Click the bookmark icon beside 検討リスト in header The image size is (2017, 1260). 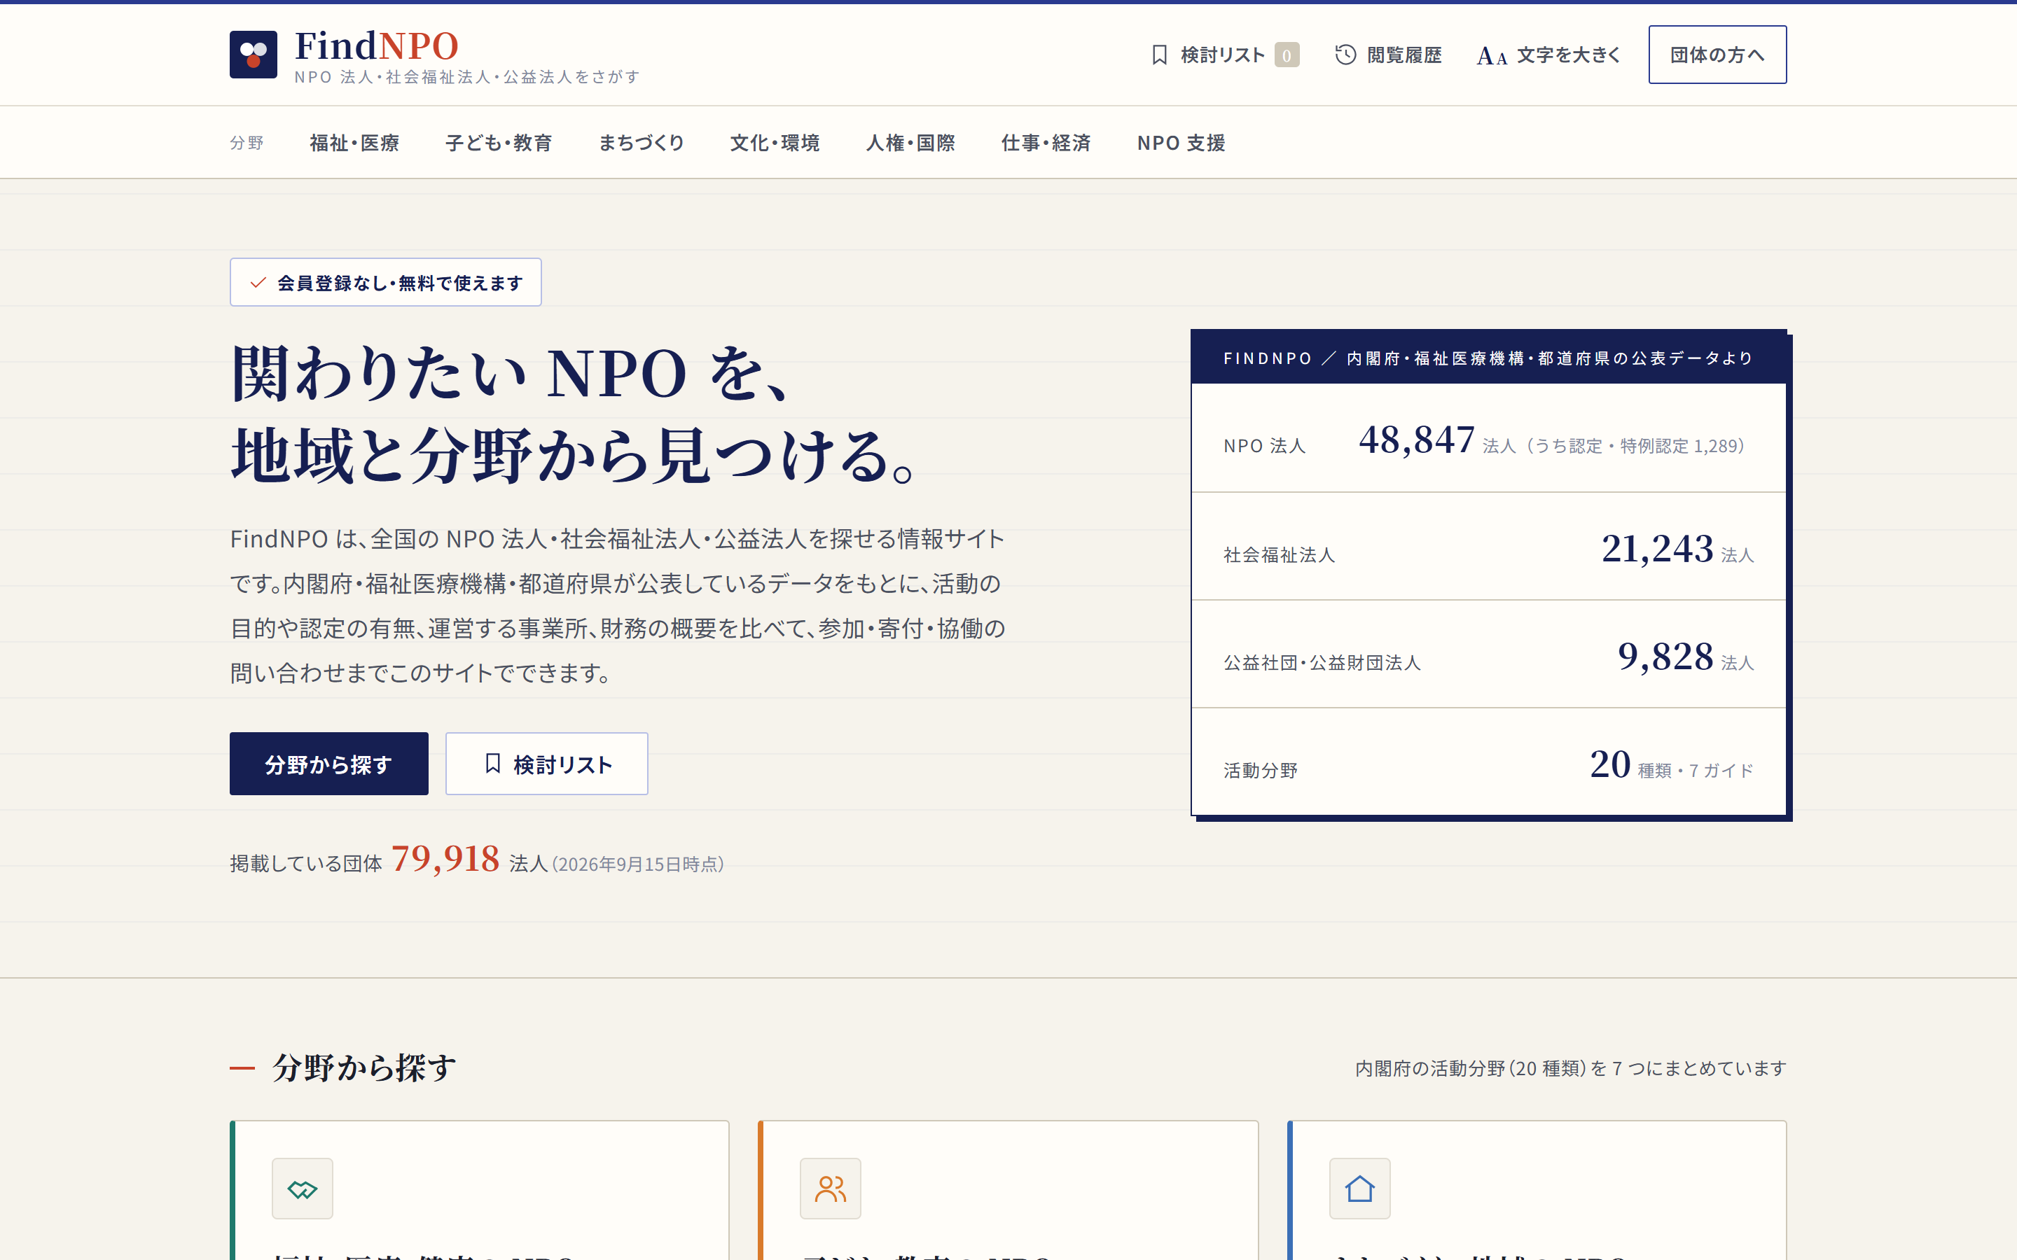click(1159, 55)
